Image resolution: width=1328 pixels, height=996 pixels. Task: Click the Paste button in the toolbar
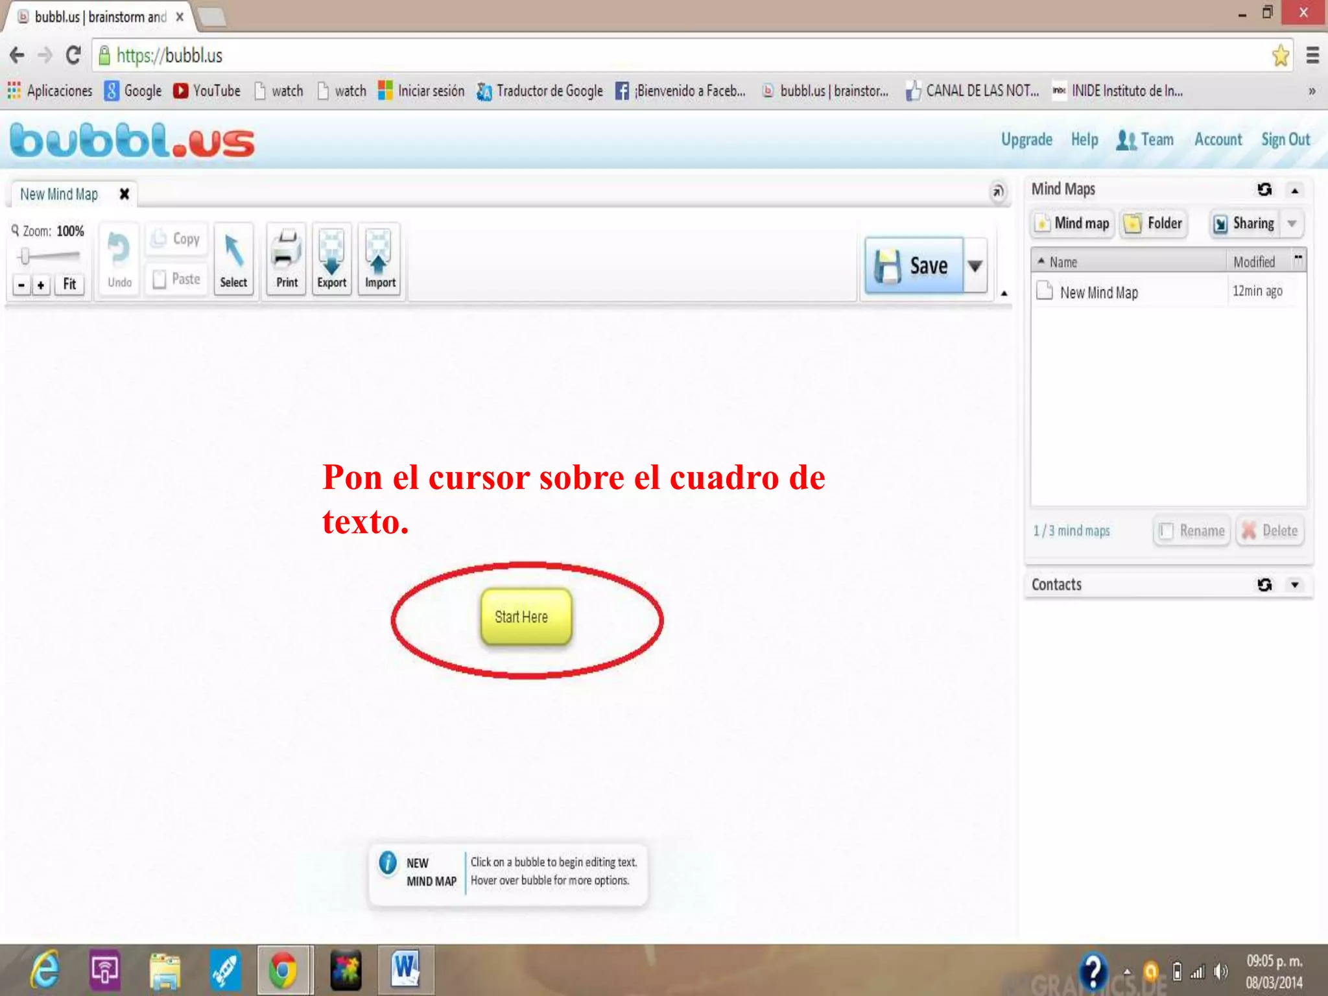[x=177, y=279]
